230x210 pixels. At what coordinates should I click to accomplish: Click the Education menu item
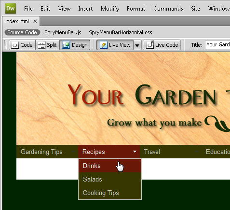(216, 152)
